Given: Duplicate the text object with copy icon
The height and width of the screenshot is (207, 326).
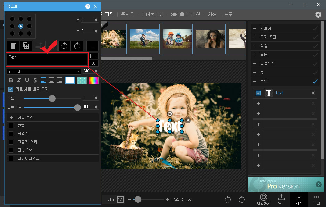Looking at the screenshot, I should click(26, 46).
